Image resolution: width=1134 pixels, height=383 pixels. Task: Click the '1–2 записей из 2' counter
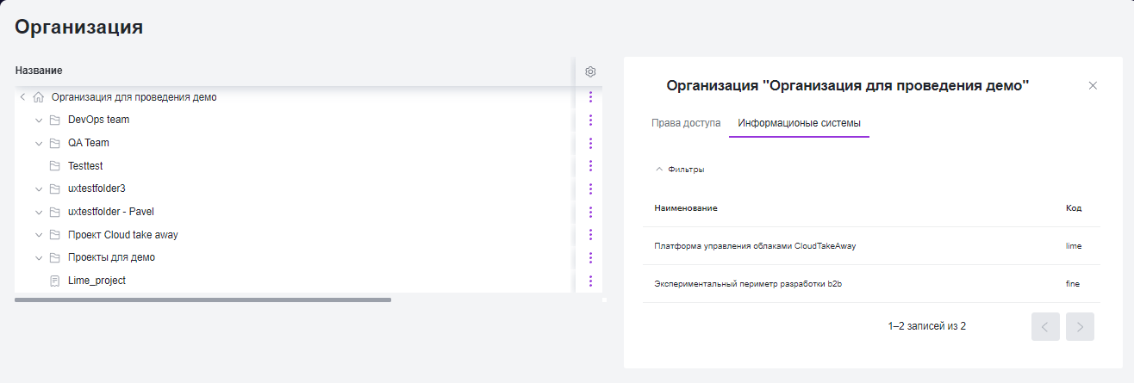click(927, 327)
